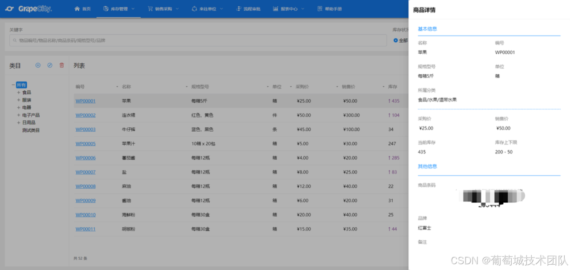570x270 pixels.
Task: Click the 牛仔裤 name cell
Action: (x=128, y=129)
